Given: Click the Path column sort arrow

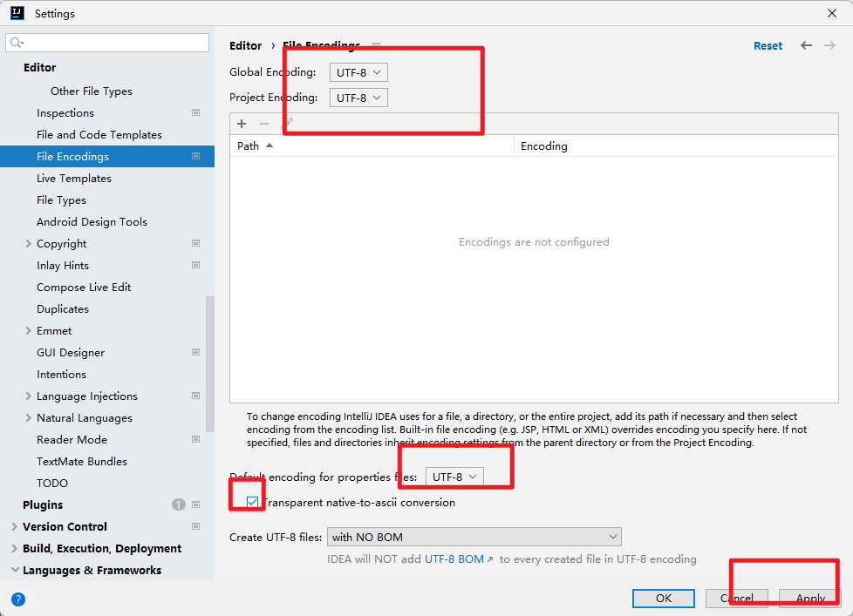Looking at the screenshot, I should [x=270, y=146].
